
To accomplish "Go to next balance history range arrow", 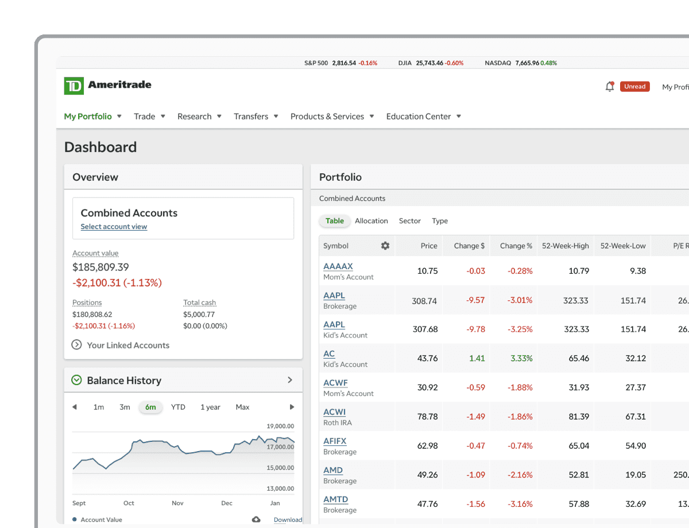I will (292, 407).
